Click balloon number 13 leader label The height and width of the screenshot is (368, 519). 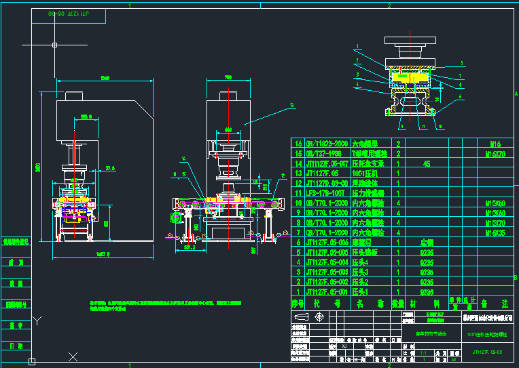pyautogui.click(x=291, y=105)
